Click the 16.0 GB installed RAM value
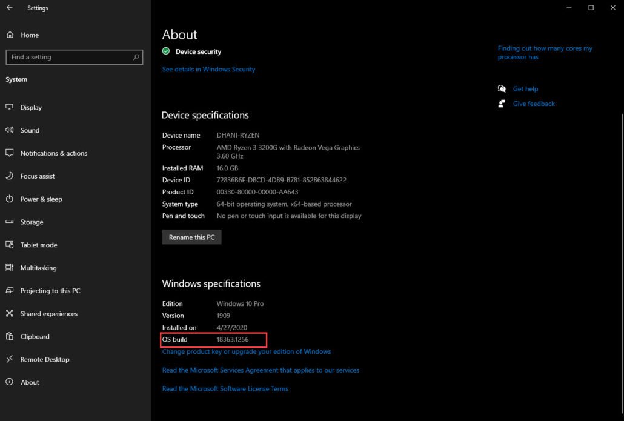 tap(227, 168)
